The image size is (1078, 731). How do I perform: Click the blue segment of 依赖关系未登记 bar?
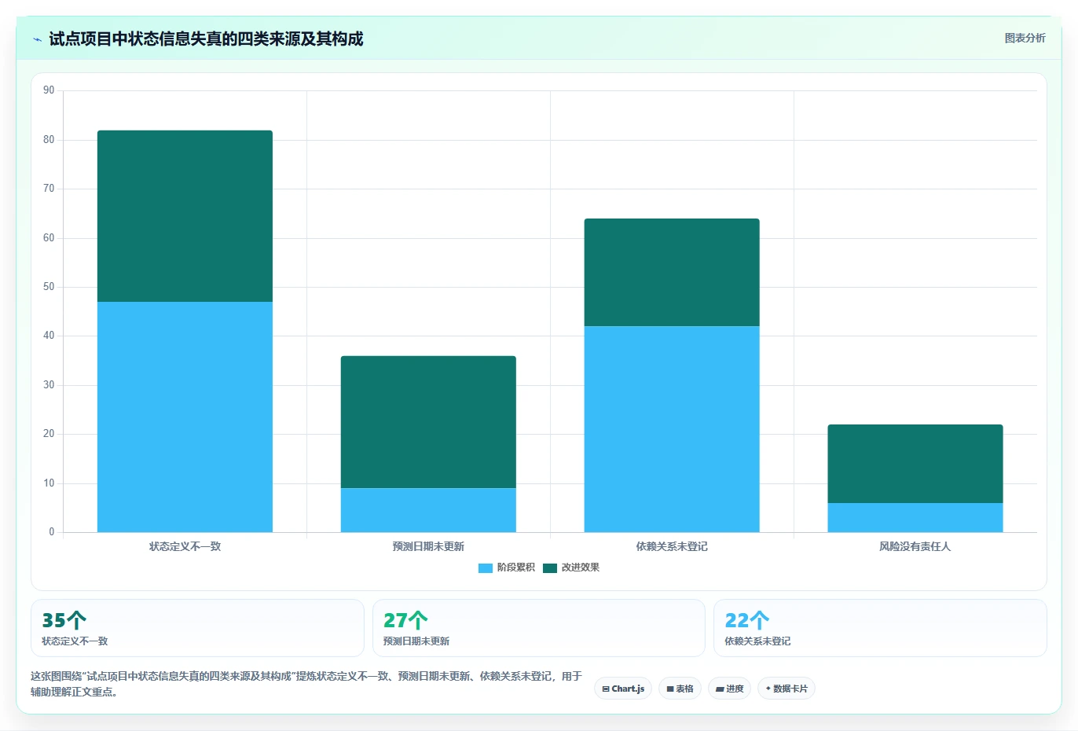(x=672, y=429)
